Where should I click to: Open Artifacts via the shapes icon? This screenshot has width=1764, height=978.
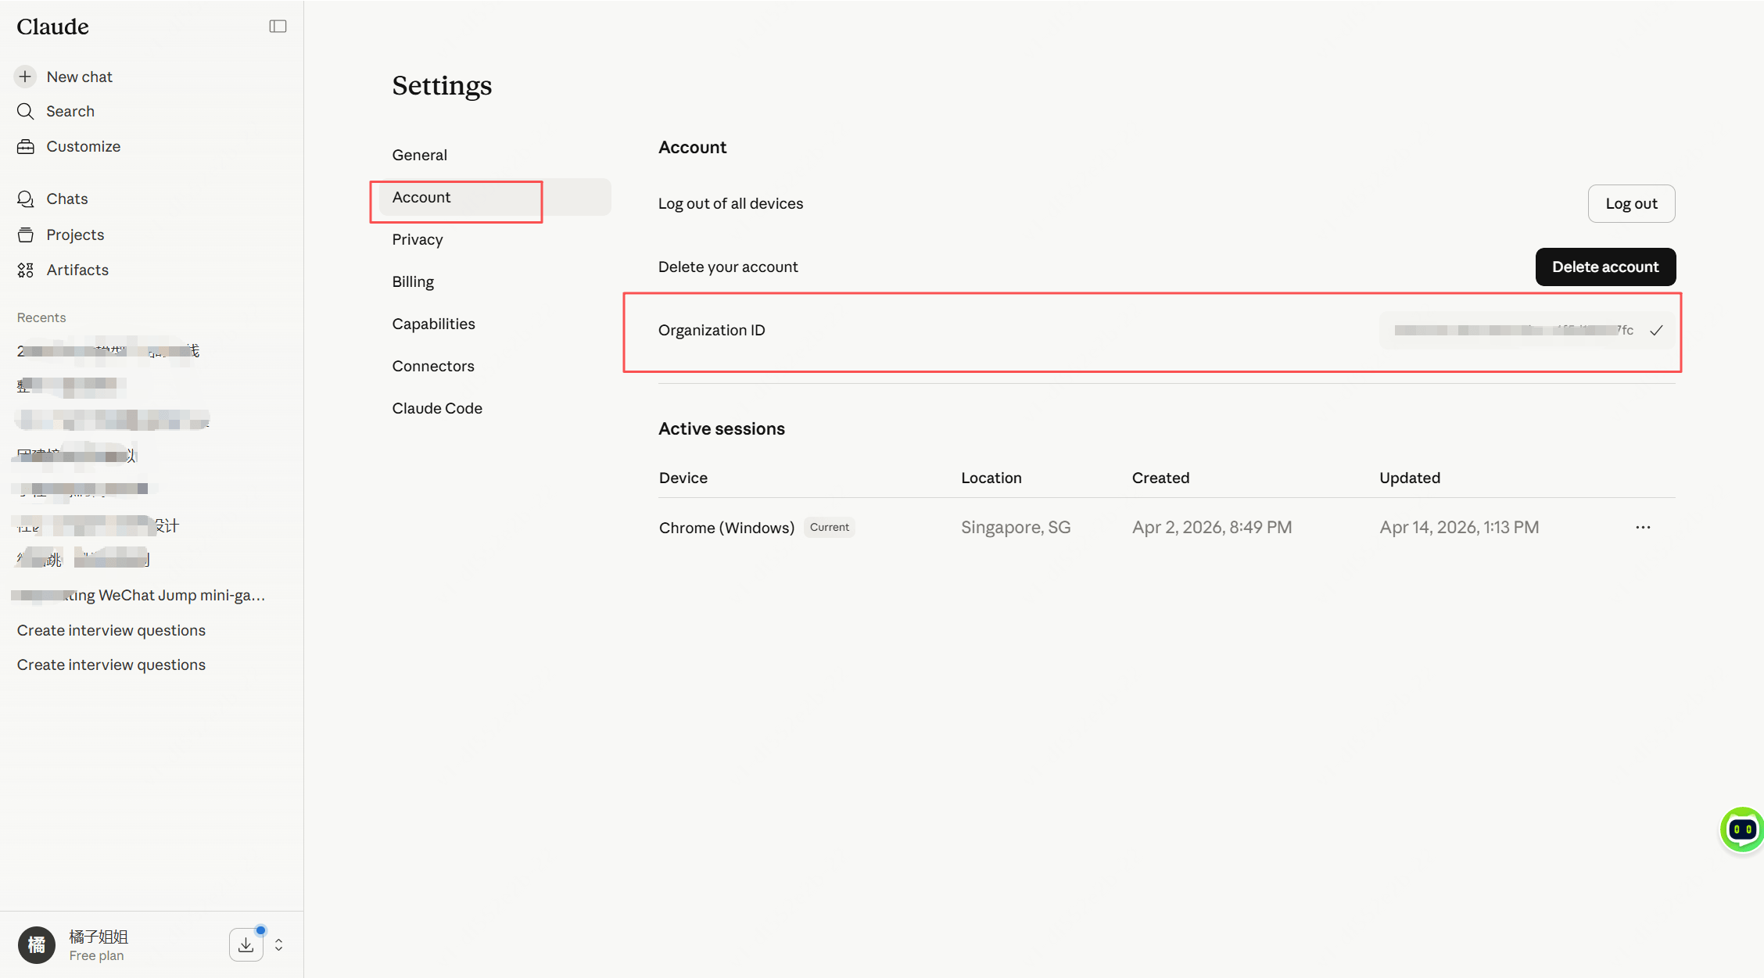click(x=25, y=270)
